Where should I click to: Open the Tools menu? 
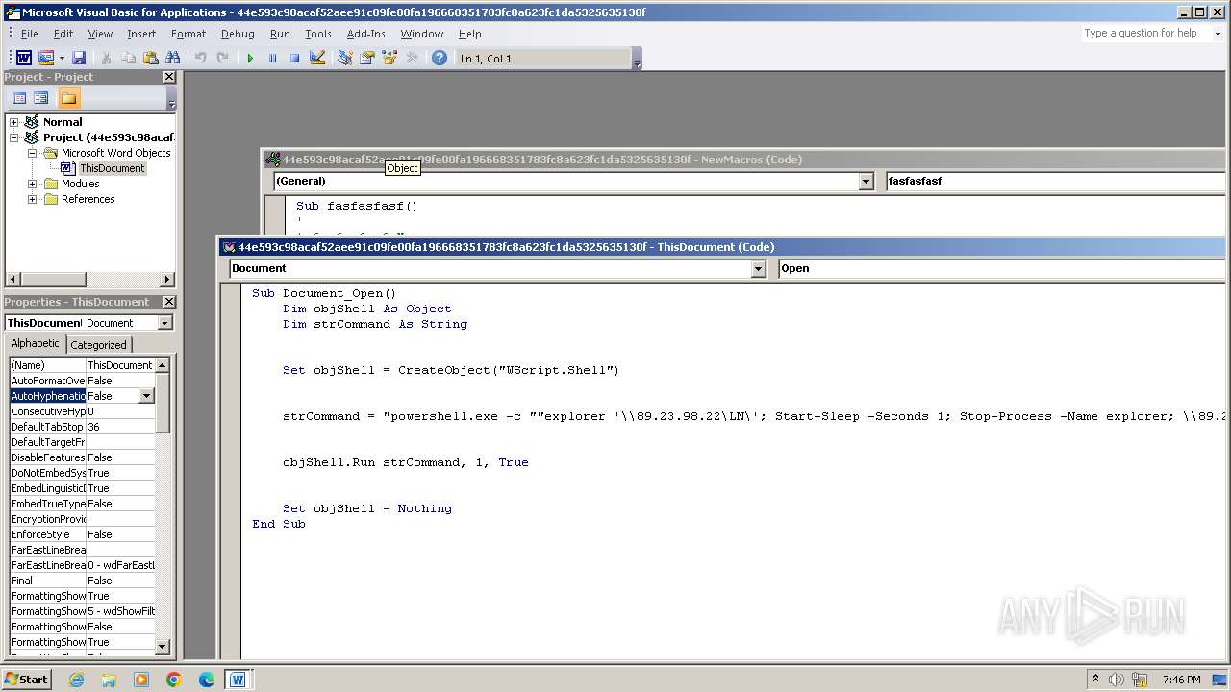pos(318,34)
